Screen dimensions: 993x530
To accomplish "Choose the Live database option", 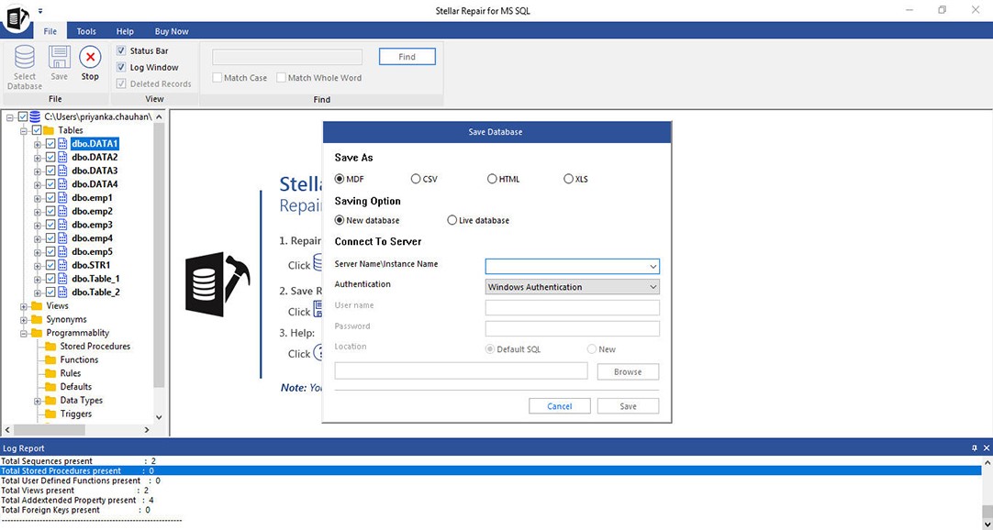I will click(452, 220).
